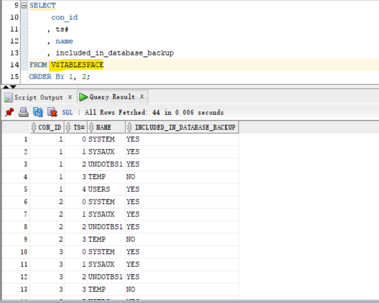Select CON_ID value in row 10
Image resolution: width=379 pixels, height=303 pixels.
[47, 252]
